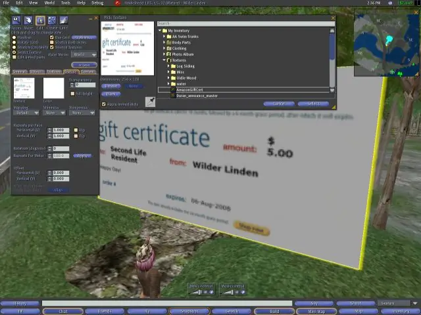Switch to the General tab
The width and height of the screenshot is (421, 315).
click(20, 72)
